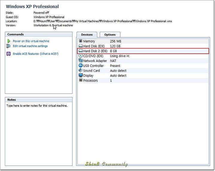The height and width of the screenshot is (171, 215).
Task: Click the Display monitor icon
Action: click(81, 75)
